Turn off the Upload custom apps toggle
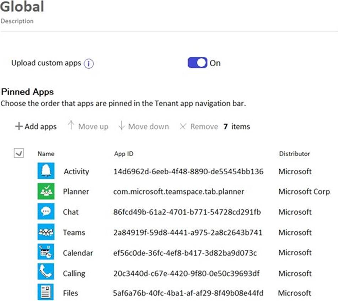Screen dimensions: 338x301 tap(197, 63)
